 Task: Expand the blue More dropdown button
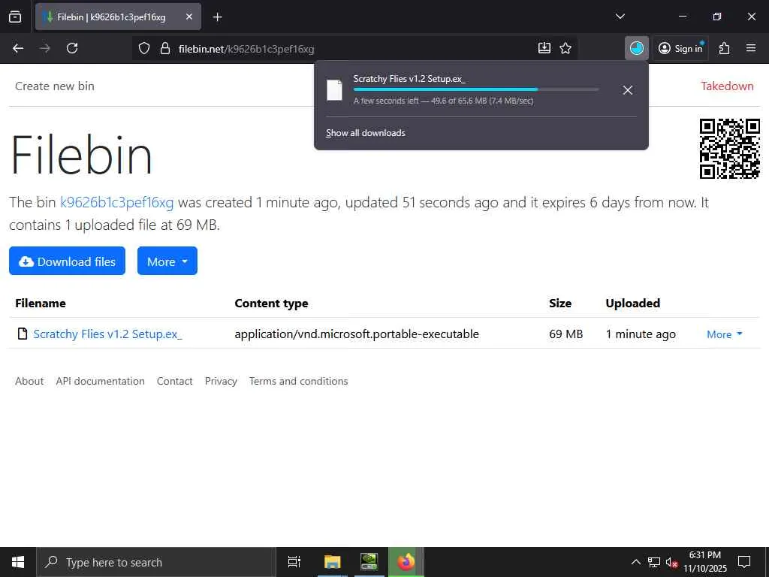[167, 261]
